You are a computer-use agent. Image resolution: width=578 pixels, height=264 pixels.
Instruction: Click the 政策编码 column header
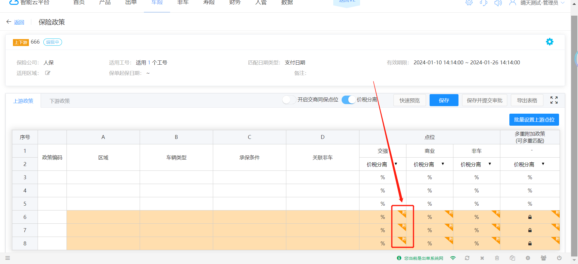pos(52,158)
